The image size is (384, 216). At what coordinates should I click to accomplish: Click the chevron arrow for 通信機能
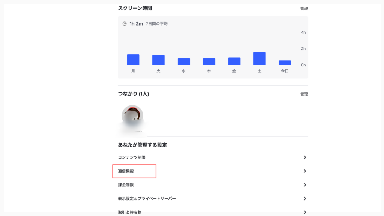305,171
